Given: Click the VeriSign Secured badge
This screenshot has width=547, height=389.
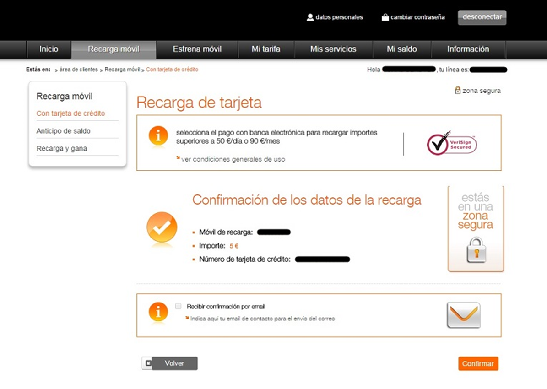Looking at the screenshot, I should tap(452, 144).
